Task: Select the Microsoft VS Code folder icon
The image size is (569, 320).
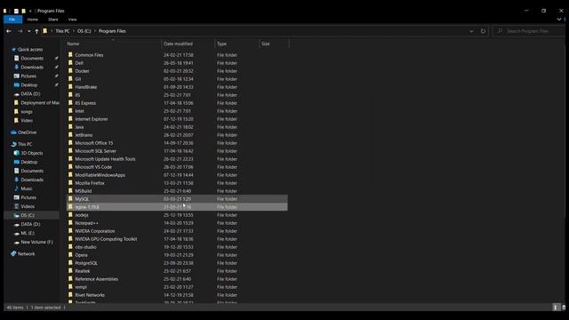Action: (70, 166)
